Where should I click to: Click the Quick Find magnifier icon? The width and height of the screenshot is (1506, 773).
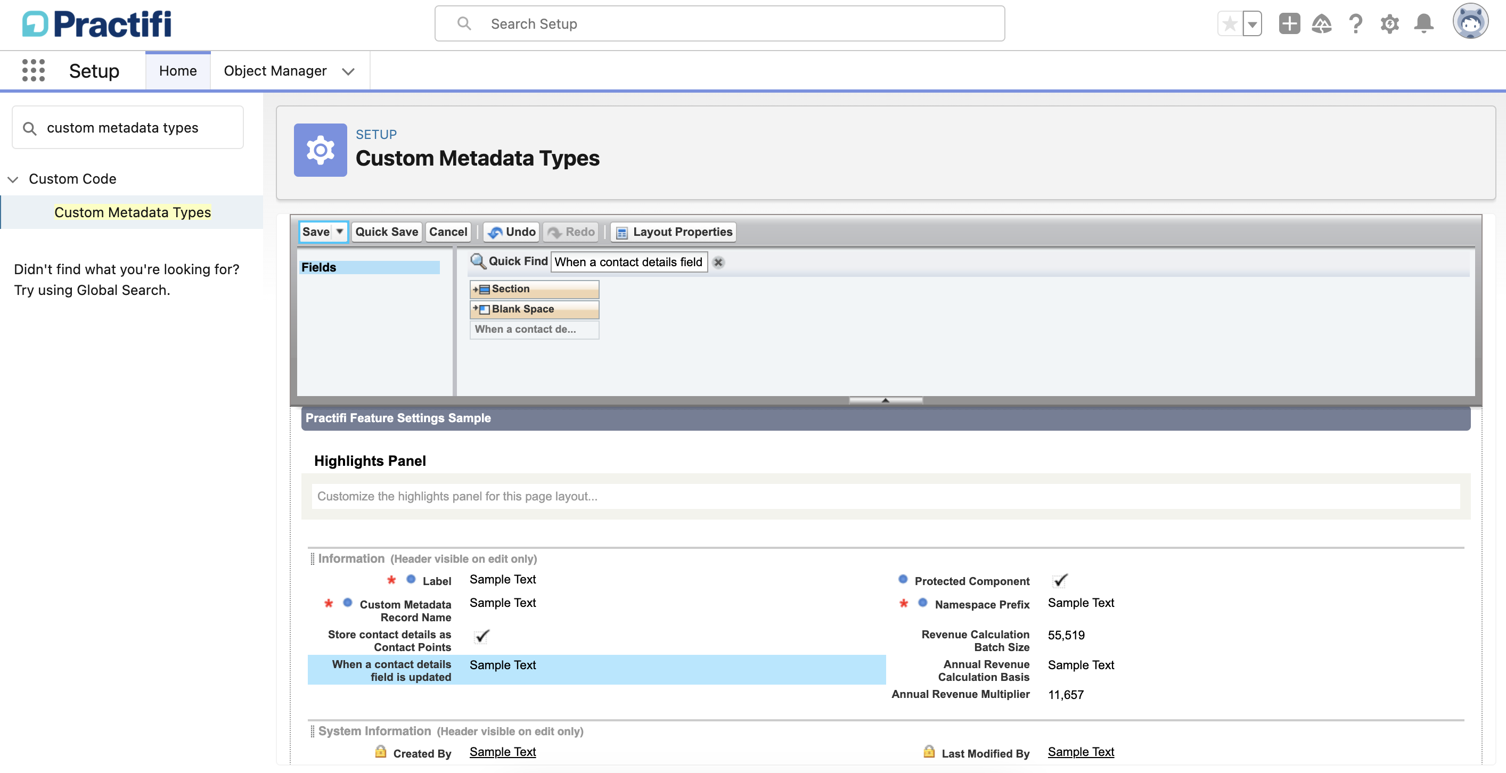click(x=478, y=261)
